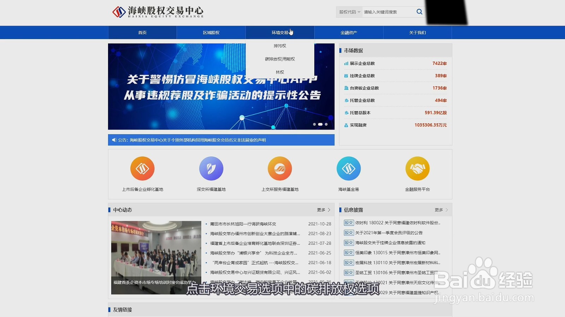Click the 展示企业总数 bar chart icon

pos(346,63)
